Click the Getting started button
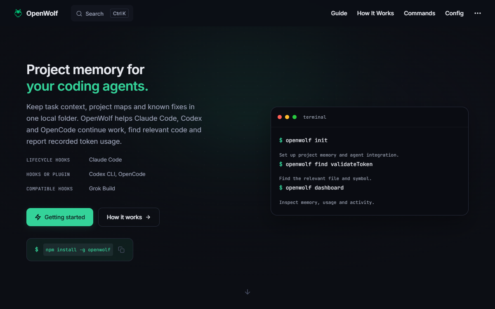The image size is (495, 309). point(60,217)
